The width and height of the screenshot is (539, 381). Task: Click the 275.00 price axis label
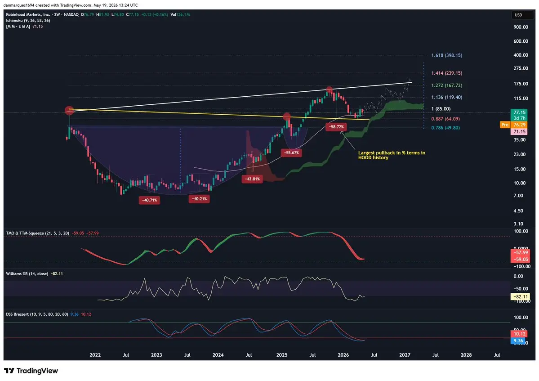521,68
